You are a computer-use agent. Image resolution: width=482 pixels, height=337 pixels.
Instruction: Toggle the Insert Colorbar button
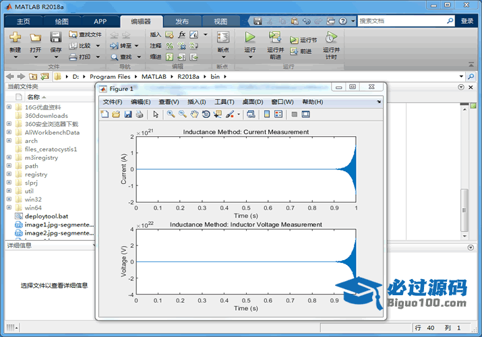[x=267, y=114]
